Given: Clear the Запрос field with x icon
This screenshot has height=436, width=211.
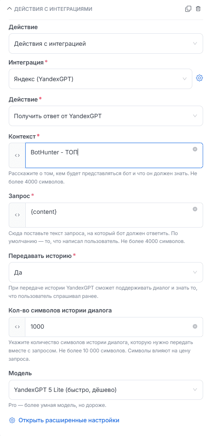Looking at the screenshot, I should coord(195,209).
